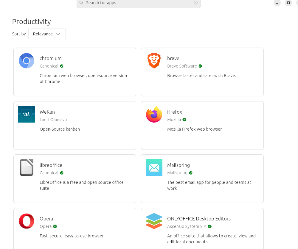Click the Mailspring envelope icon
The width and height of the screenshot is (298, 249).
coord(154,167)
